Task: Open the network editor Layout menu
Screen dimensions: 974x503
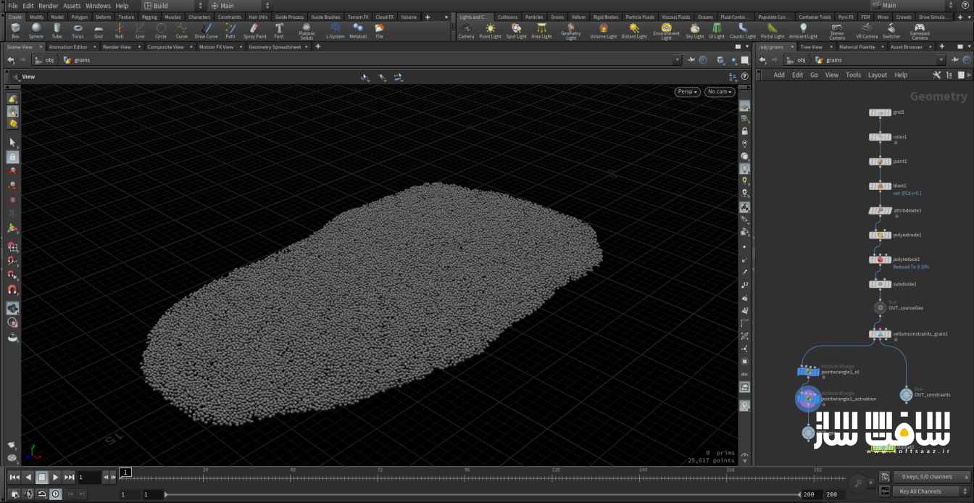Action: tap(878, 75)
